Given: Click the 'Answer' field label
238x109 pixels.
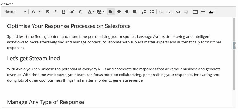Looking at the screenshot, I should [7, 4].
